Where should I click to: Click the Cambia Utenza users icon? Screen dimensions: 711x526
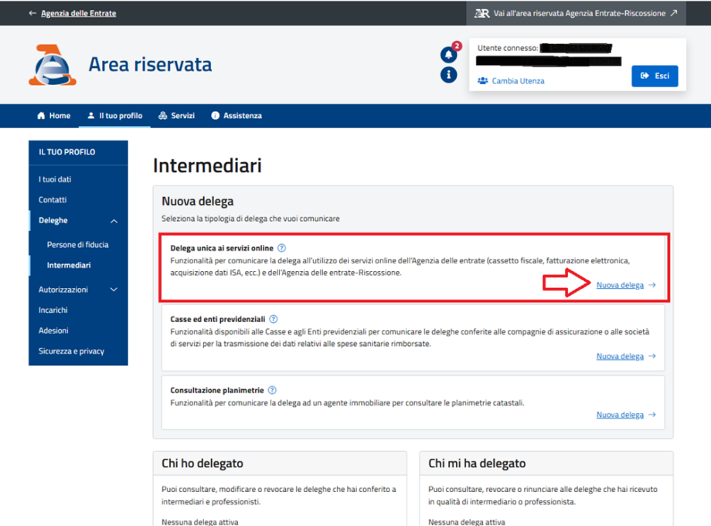483,80
